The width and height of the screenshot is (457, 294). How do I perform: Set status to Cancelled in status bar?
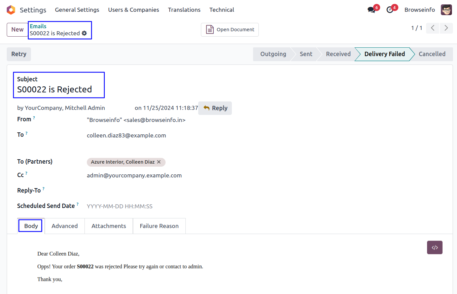click(432, 54)
